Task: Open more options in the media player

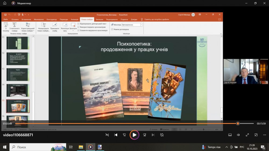Action: tap(264, 135)
